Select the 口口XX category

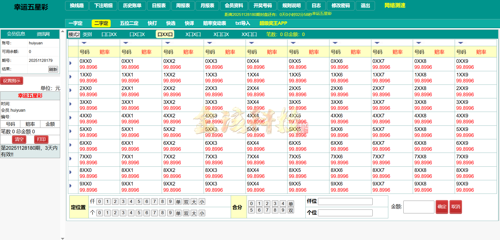[109, 34]
